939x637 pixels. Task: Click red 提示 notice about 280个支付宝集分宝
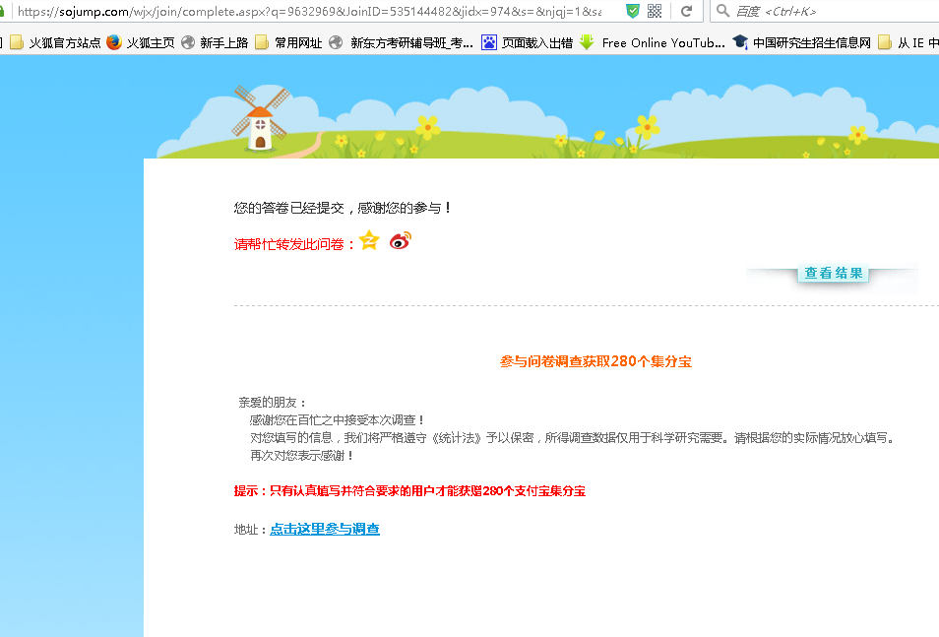409,490
